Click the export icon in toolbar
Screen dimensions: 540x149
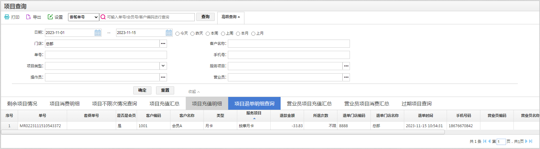(28, 17)
